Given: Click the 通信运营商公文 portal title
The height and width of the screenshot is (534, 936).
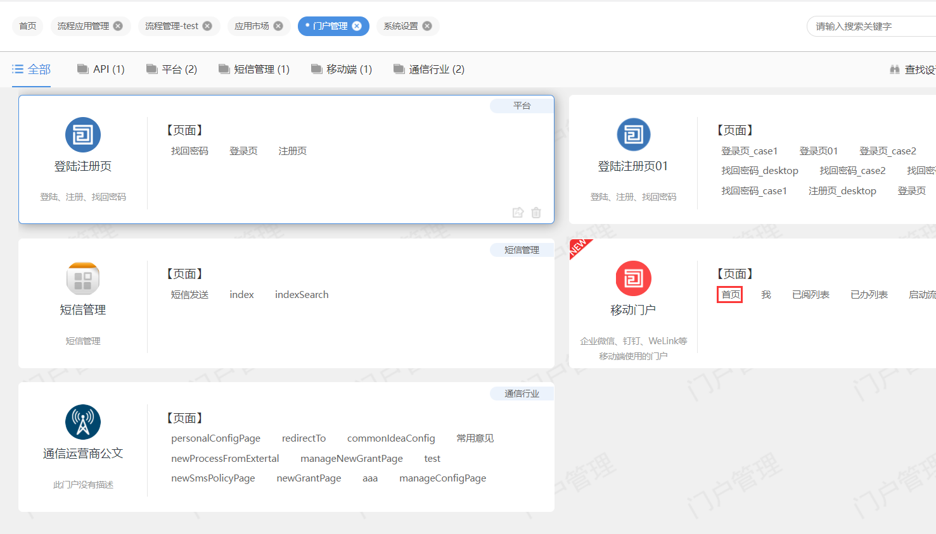Looking at the screenshot, I should [x=83, y=454].
